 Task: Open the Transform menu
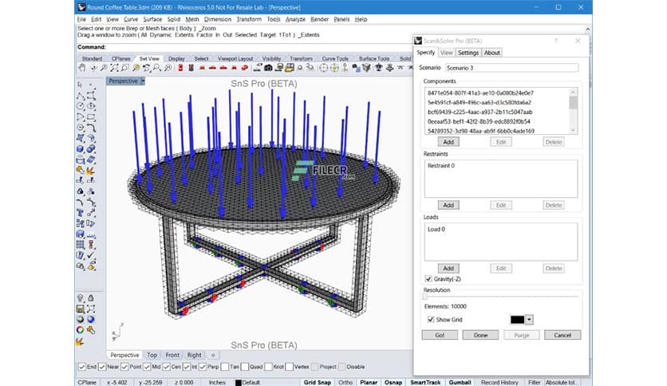[249, 19]
